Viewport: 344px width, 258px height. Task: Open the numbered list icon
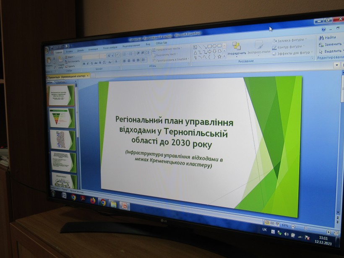pos(131,54)
